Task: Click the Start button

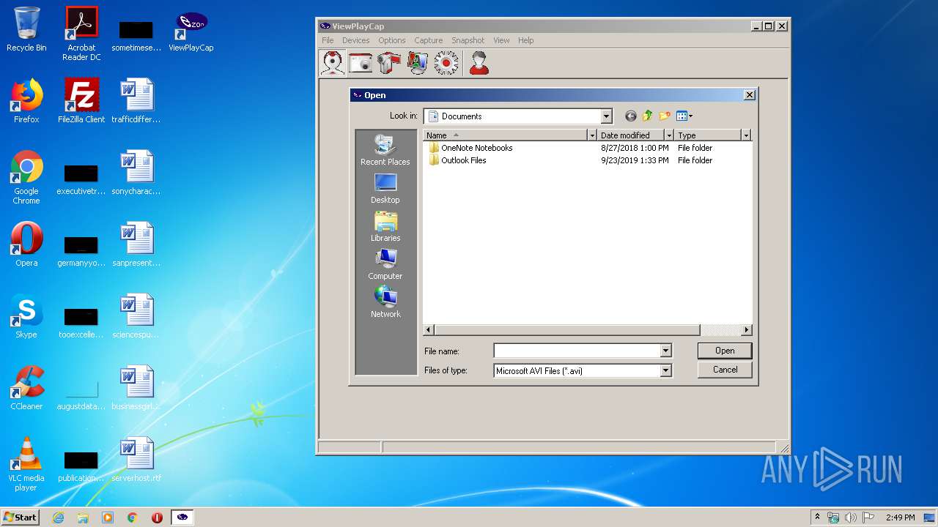Action: click(21, 517)
